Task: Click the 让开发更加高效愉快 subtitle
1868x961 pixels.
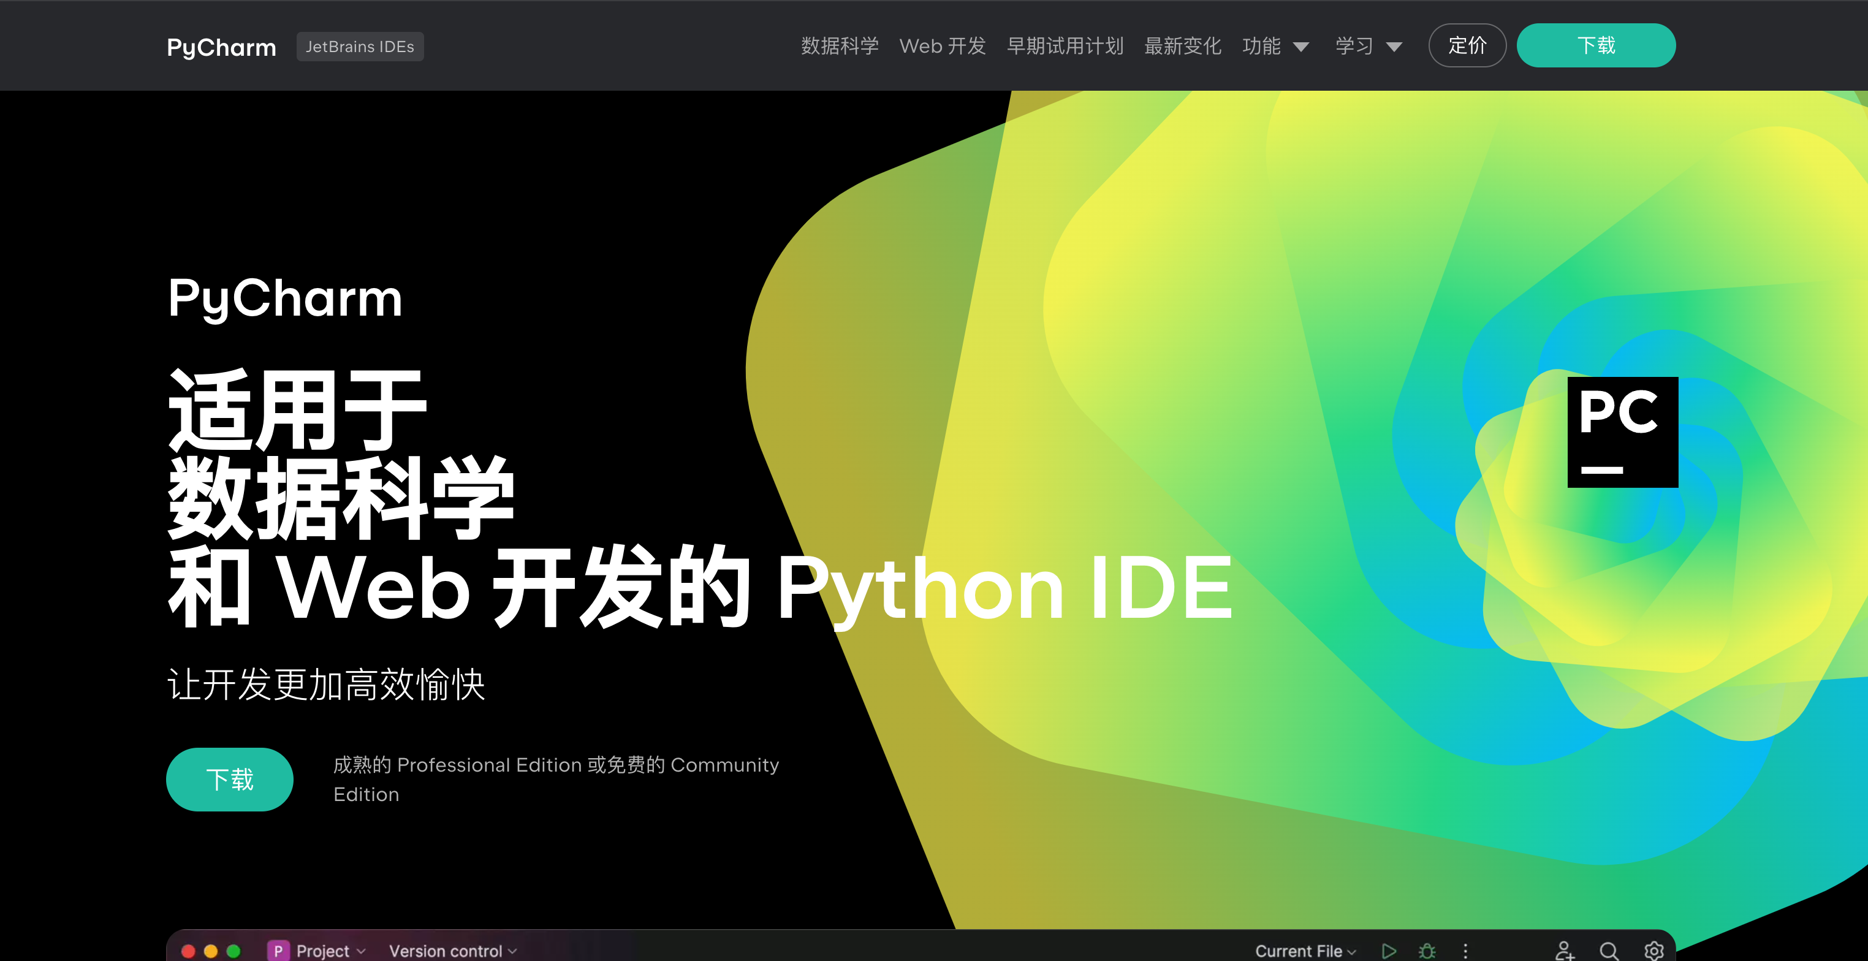Action: click(326, 684)
